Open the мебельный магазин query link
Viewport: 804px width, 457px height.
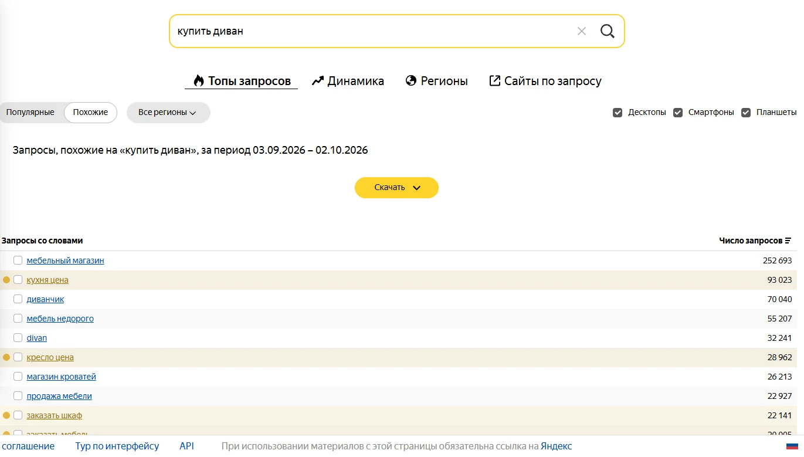[65, 260]
